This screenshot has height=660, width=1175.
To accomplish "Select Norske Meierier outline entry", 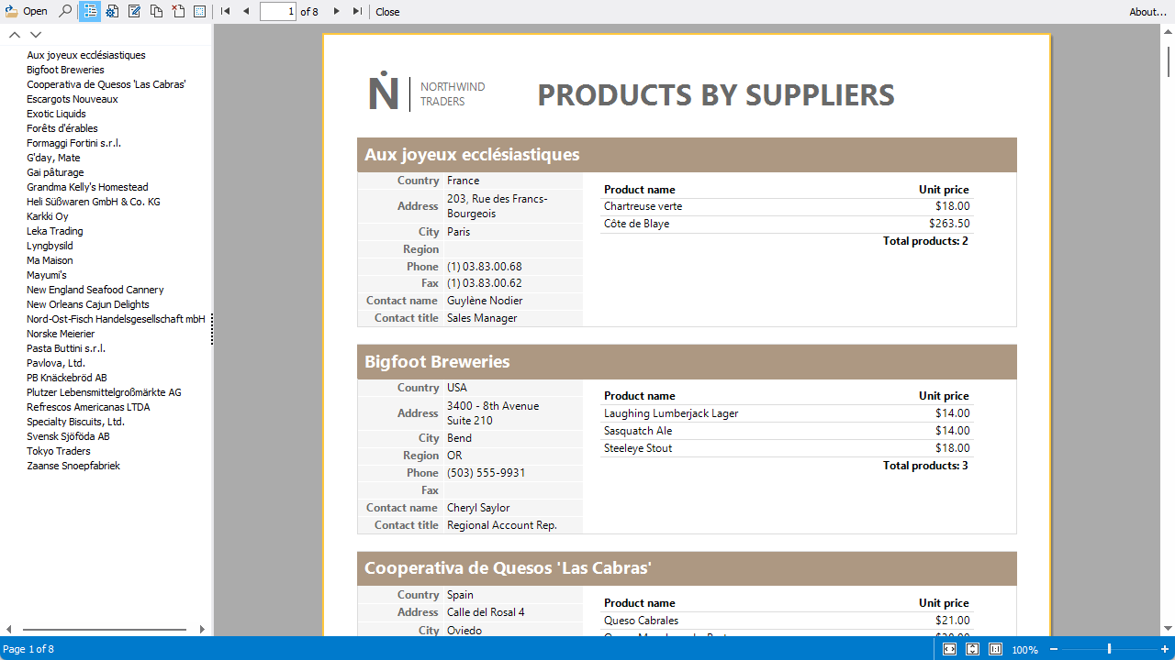I will coord(61,334).
